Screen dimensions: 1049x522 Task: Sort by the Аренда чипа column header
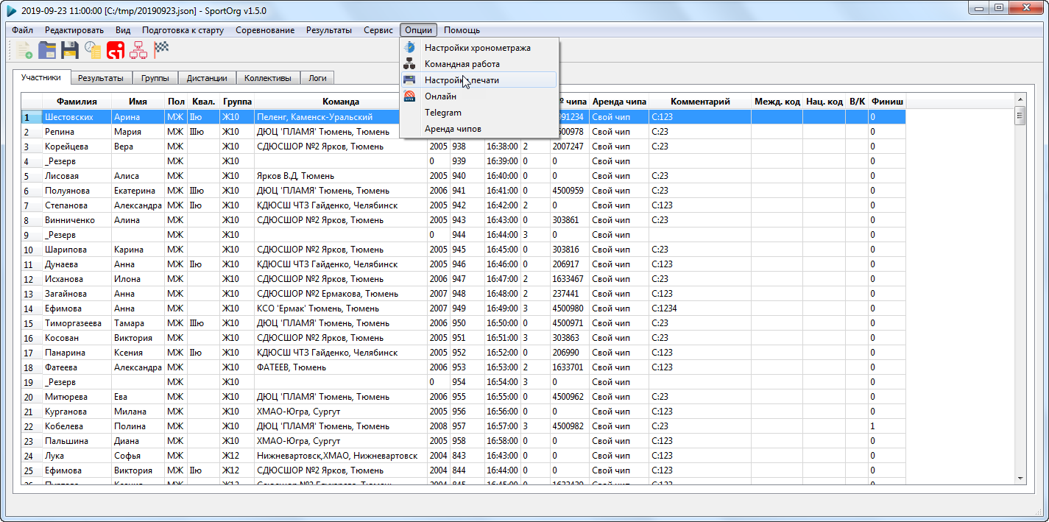[x=619, y=102]
